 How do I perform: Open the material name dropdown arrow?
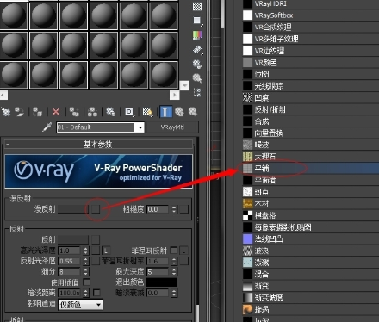tap(140, 127)
